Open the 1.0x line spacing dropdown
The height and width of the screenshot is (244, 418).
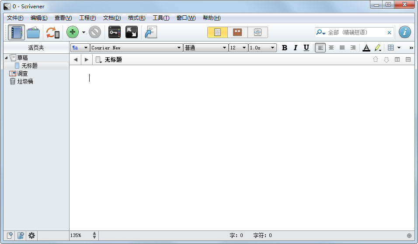click(x=262, y=48)
